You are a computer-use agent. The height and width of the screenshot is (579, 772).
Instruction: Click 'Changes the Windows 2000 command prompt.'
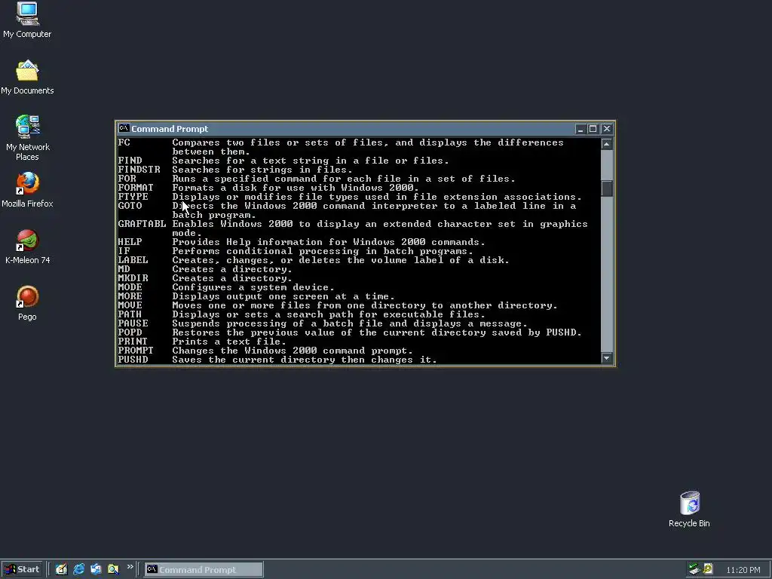tap(293, 351)
